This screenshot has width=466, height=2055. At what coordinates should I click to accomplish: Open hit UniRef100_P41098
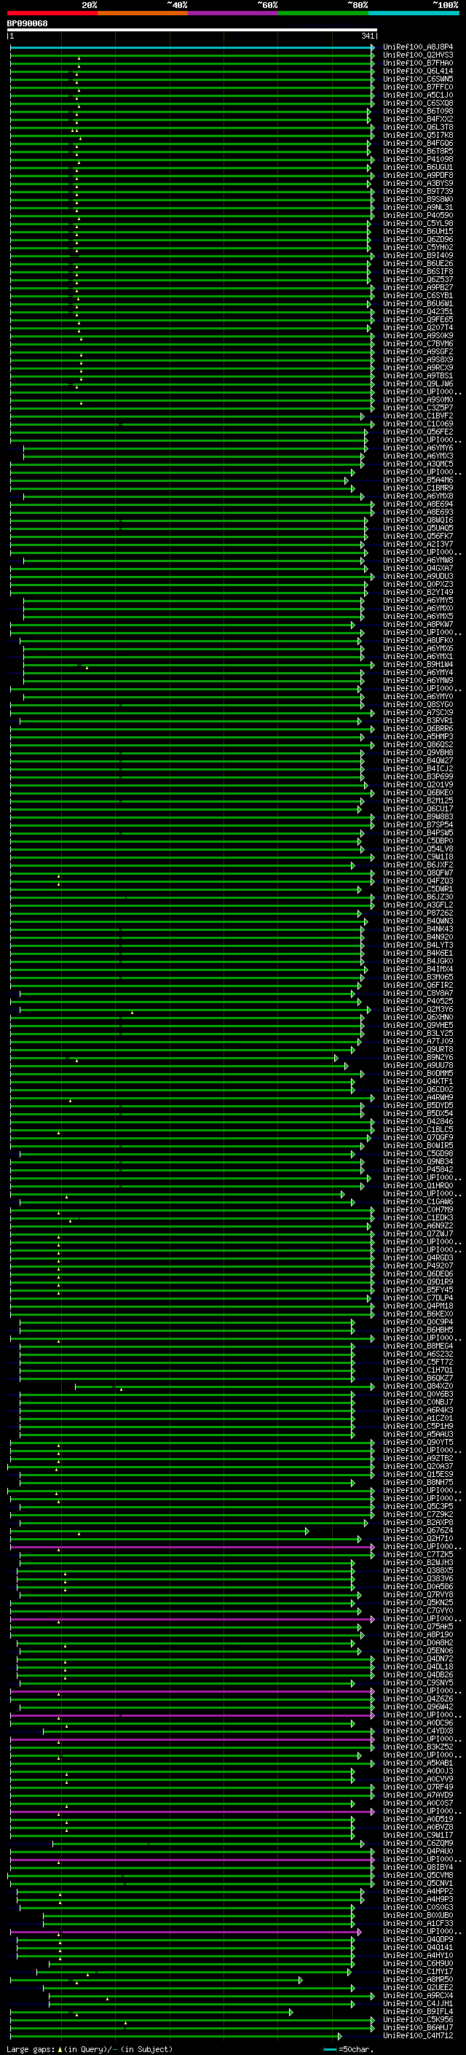418,159
